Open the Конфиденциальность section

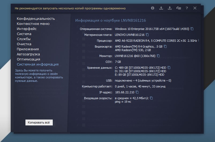pos(36,19)
